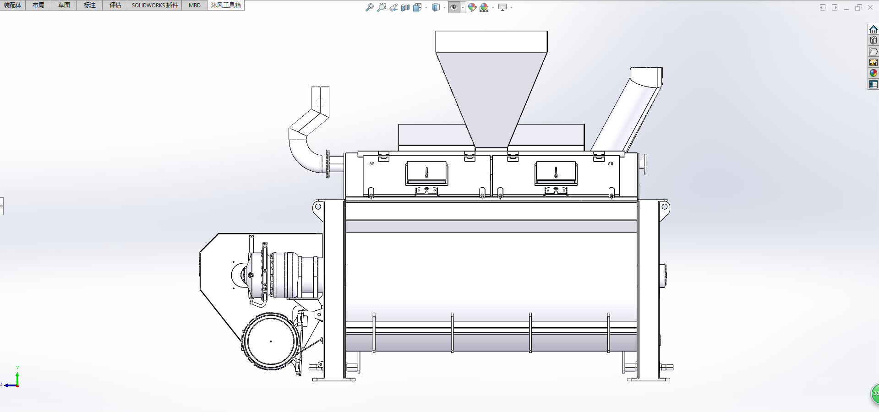Click the Edit Appearance icon

click(x=472, y=7)
